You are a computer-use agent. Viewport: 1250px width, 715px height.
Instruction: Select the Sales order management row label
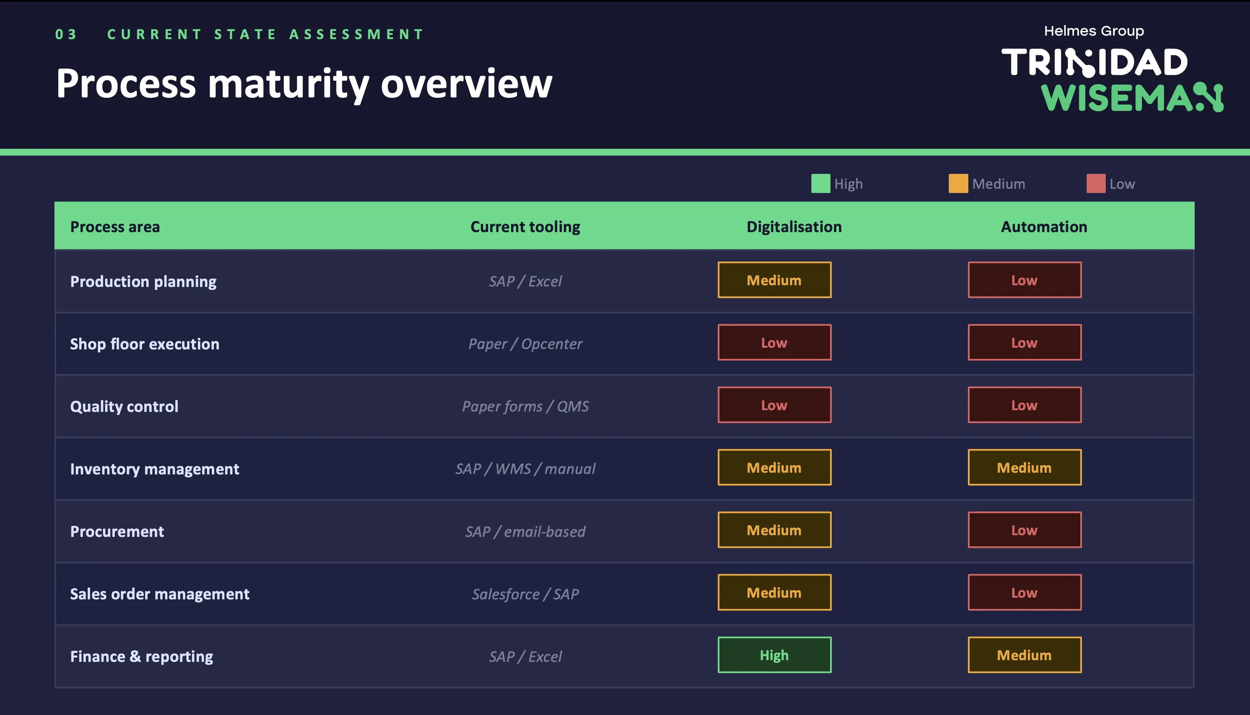160,594
